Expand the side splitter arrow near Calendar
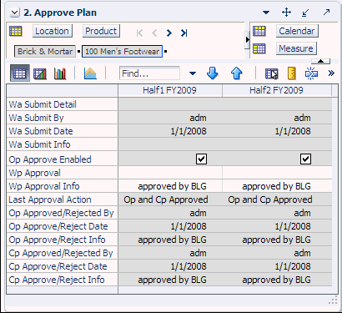This screenshot has height=313, width=342. click(x=247, y=40)
